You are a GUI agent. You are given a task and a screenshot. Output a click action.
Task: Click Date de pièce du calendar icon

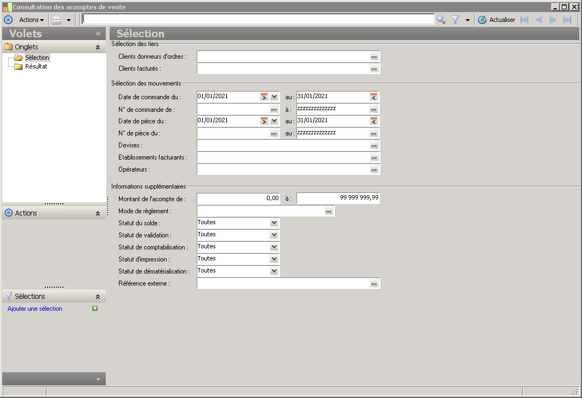click(x=264, y=121)
